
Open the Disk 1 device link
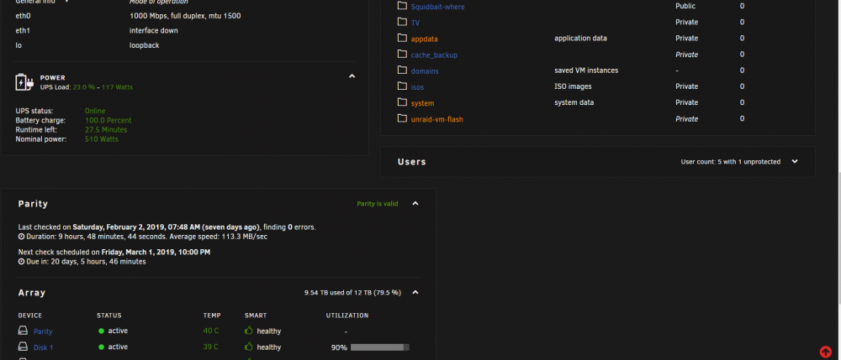click(x=44, y=347)
